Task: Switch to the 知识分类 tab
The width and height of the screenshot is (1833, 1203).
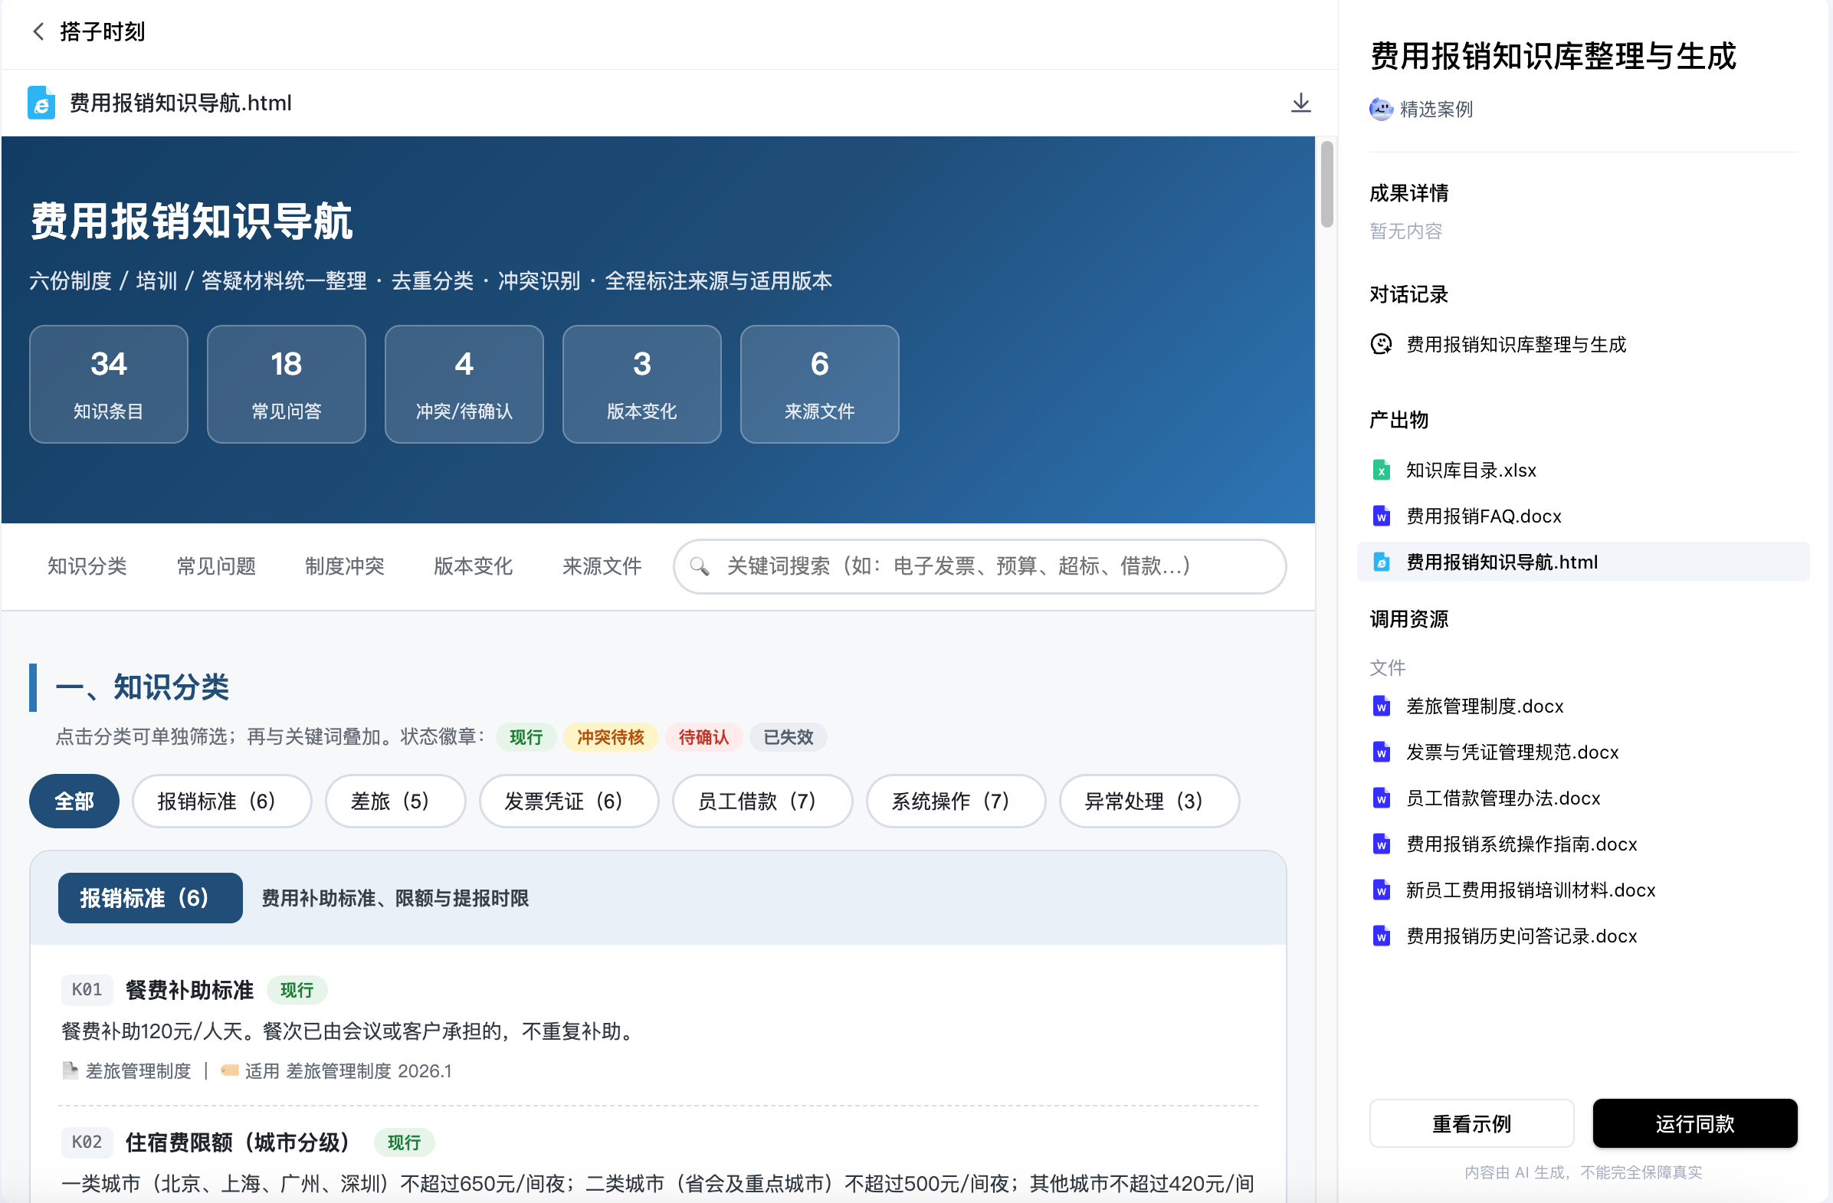Action: (87, 567)
